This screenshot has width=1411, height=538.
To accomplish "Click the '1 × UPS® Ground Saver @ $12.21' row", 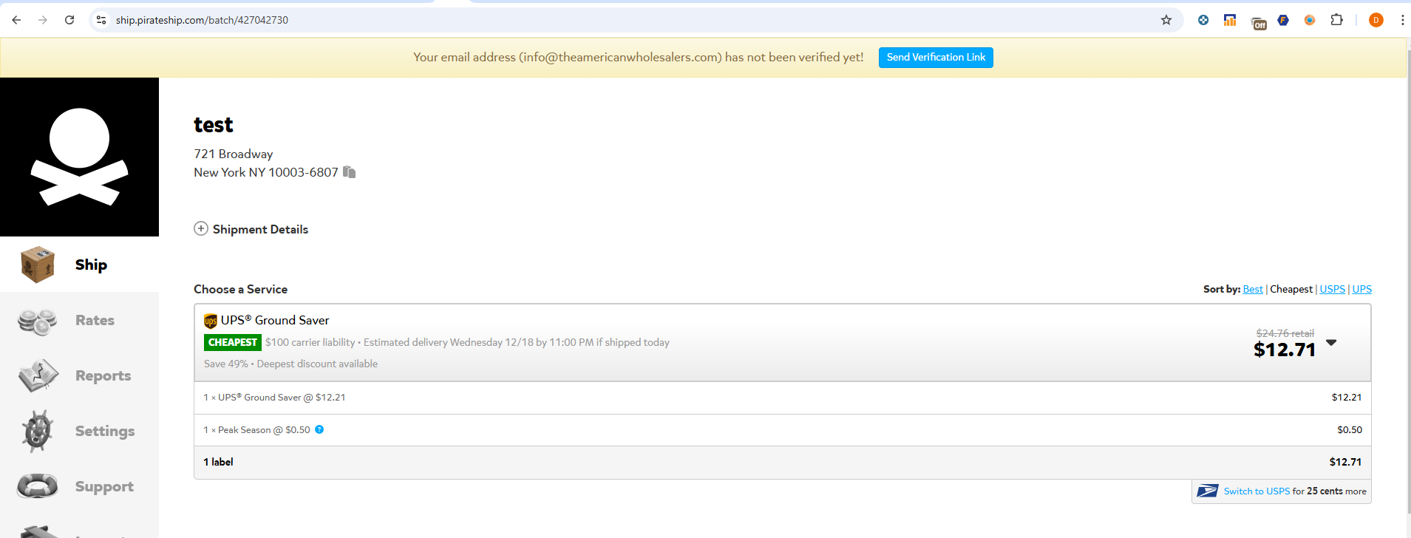I will (x=782, y=398).
